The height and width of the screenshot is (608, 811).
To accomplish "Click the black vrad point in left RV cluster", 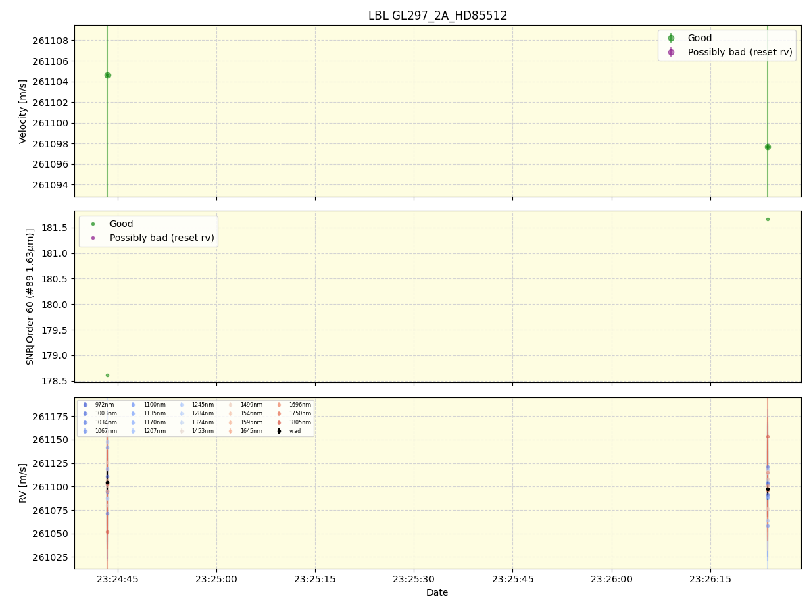I will (107, 482).
